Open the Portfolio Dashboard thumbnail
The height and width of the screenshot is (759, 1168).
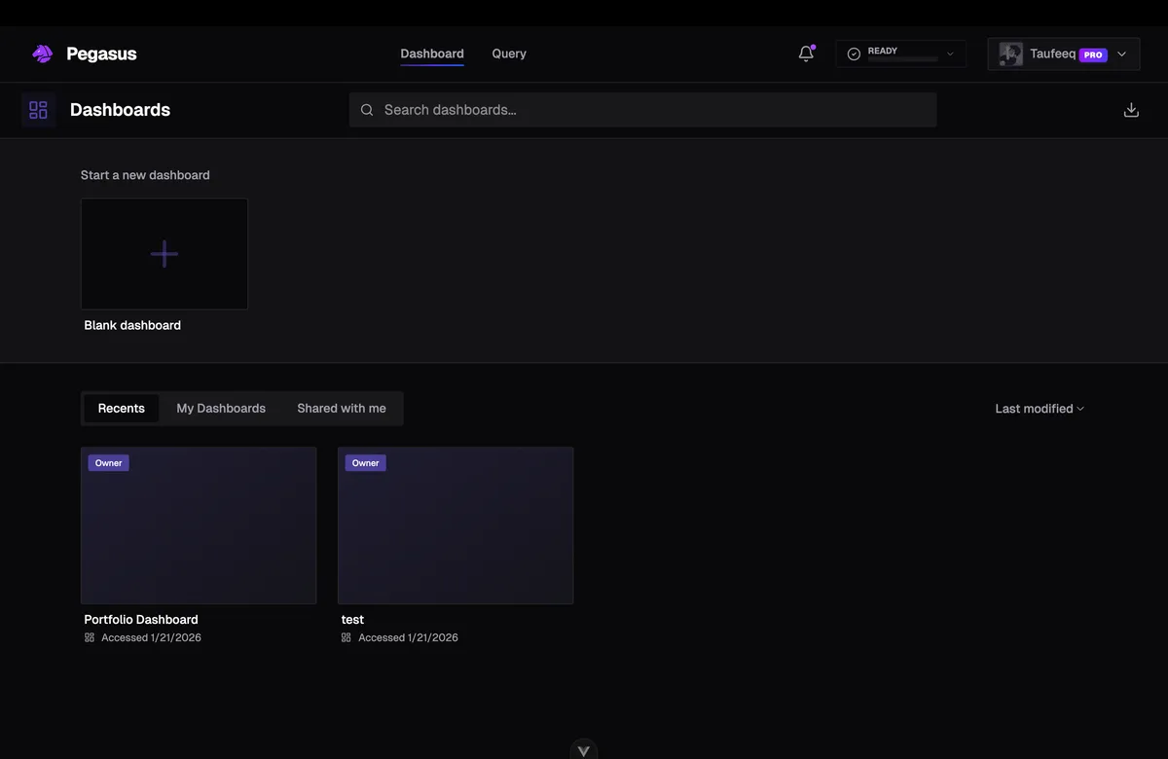(x=199, y=525)
